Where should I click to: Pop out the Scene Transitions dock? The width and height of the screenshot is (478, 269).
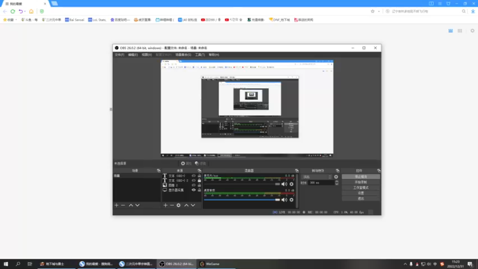click(x=338, y=170)
